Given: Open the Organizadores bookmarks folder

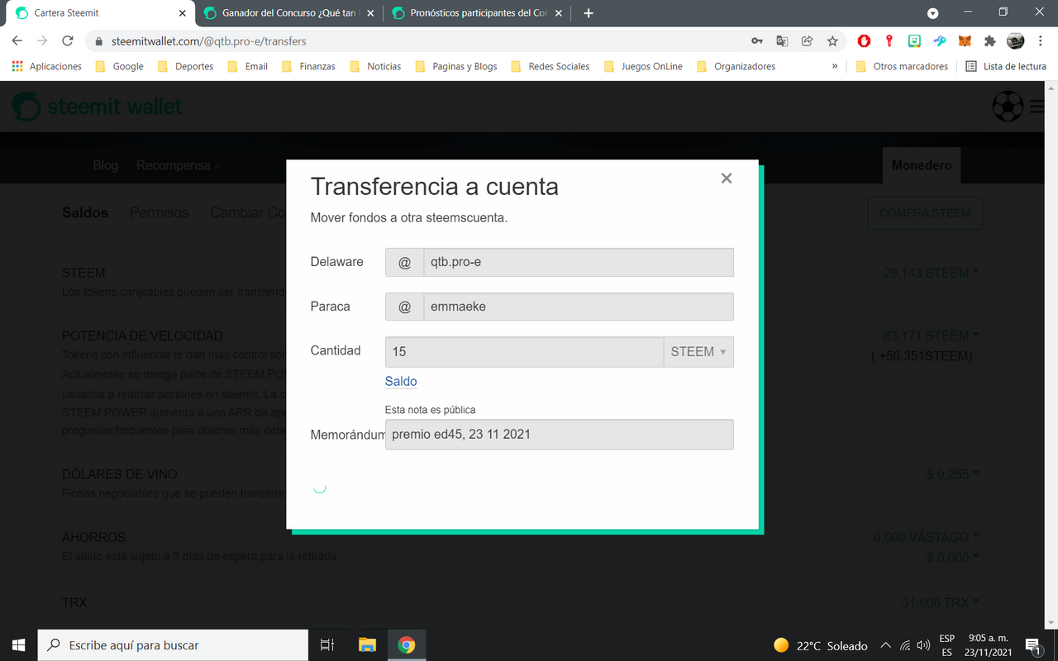Looking at the screenshot, I should point(736,66).
